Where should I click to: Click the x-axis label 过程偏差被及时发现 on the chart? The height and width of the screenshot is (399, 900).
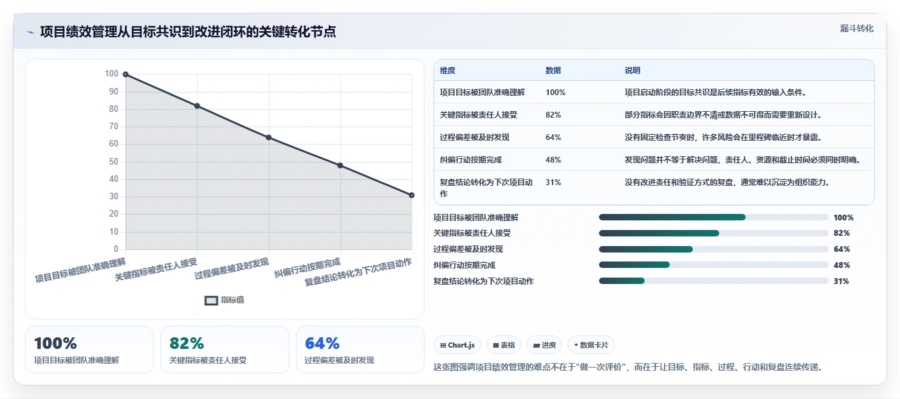point(232,269)
